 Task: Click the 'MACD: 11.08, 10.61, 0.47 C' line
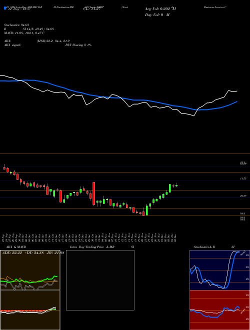(x=24, y=33)
